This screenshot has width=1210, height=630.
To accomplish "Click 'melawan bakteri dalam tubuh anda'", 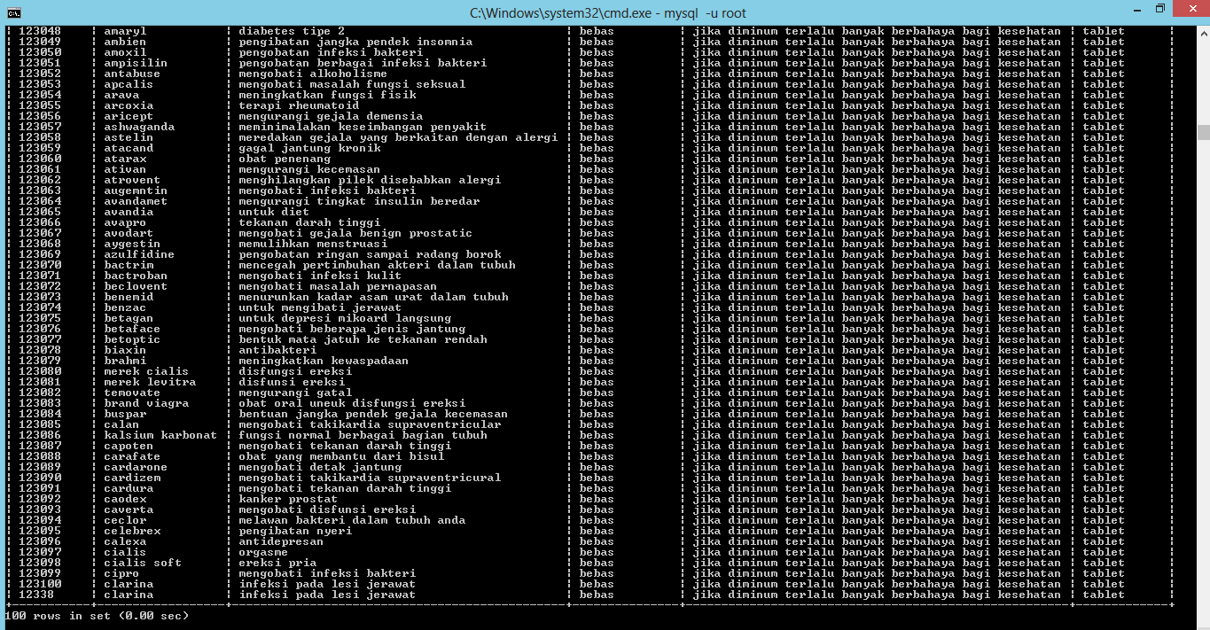I will click(352, 520).
